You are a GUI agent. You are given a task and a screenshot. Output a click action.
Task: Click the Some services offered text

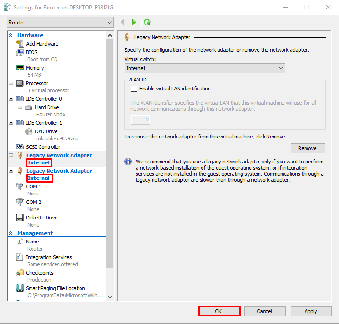click(53, 264)
